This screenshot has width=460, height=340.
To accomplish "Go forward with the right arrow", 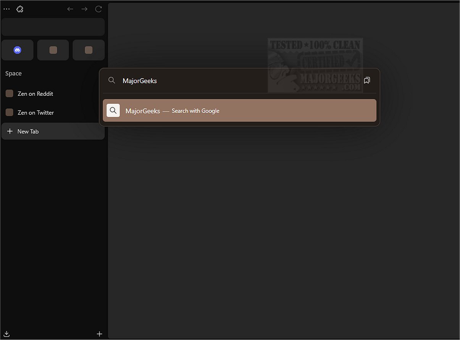I will pyautogui.click(x=84, y=9).
